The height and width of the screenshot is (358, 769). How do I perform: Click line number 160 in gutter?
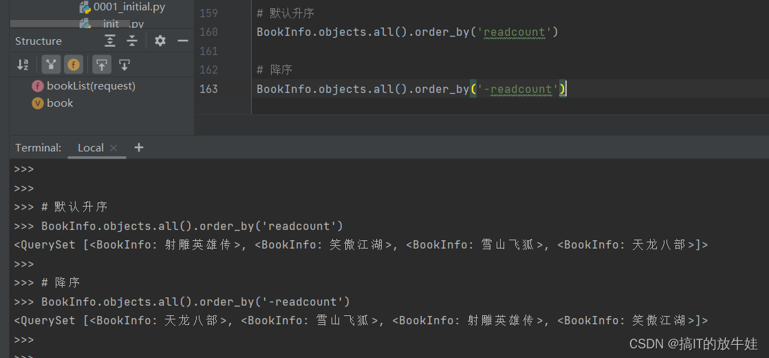pos(208,32)
